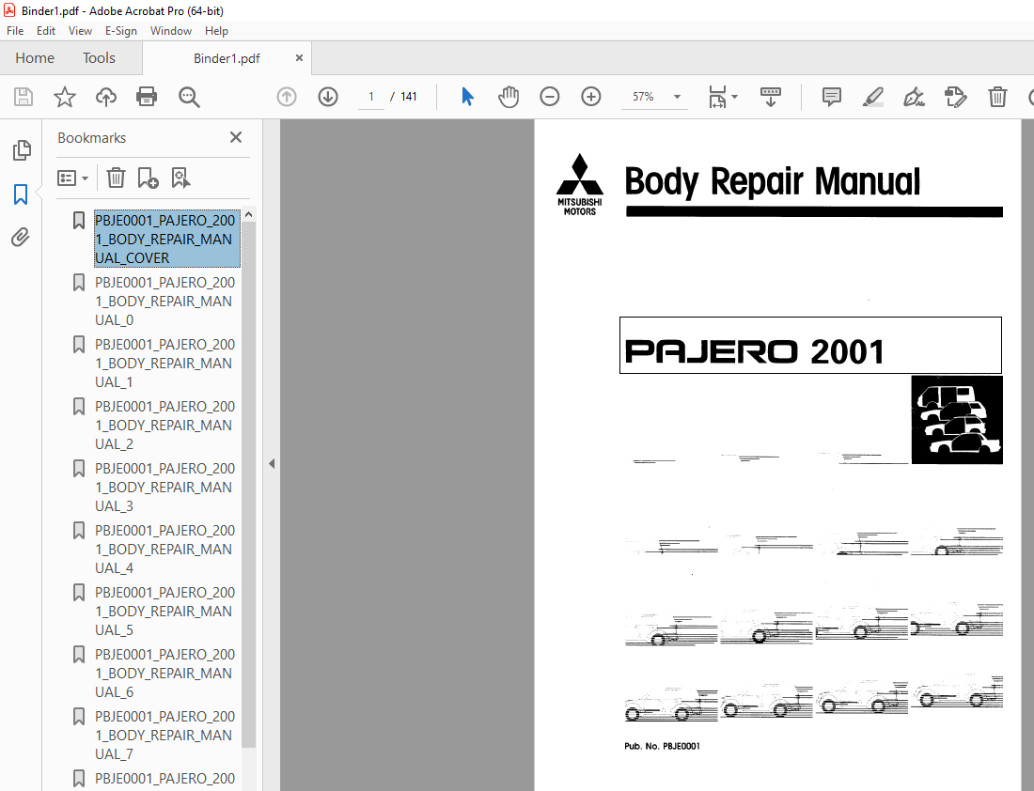Select the MANUAL_4 bookmark
Viewport: 1034px width, 791px height.
pyautogui.click(x=164, y=549)
